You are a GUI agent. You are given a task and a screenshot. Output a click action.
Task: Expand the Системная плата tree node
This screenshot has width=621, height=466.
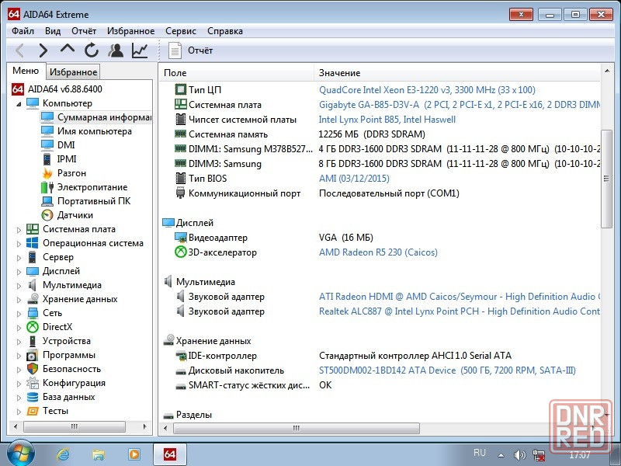point(19,229)
